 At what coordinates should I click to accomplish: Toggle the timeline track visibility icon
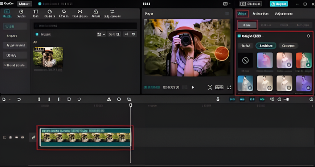(16, 138)
